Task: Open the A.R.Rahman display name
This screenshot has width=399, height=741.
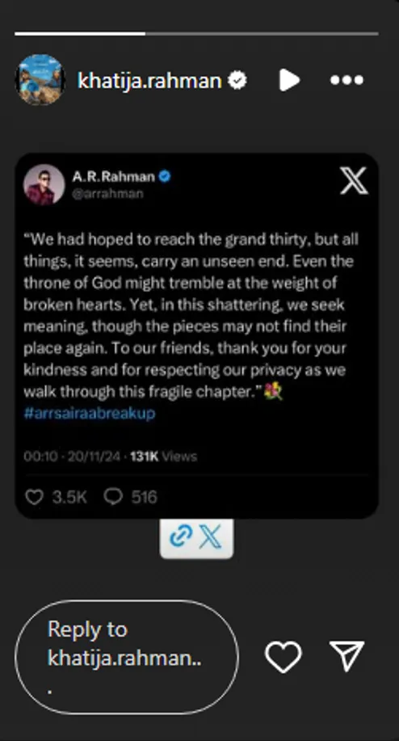Action: [113, 177]
